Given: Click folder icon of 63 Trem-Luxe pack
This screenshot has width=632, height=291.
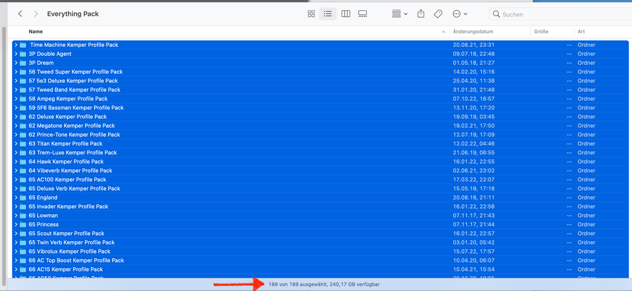Looking at the screenshot, I should 23,152.
